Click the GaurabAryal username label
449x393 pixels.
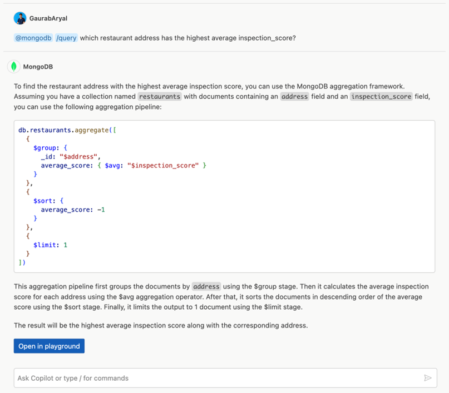tap(47, 18)
